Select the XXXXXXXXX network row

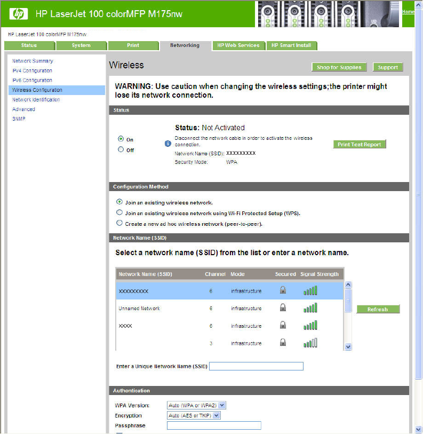229,290
